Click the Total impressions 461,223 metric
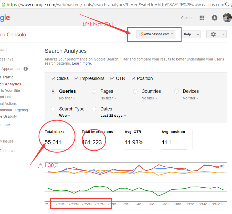 tap(97, 139)
